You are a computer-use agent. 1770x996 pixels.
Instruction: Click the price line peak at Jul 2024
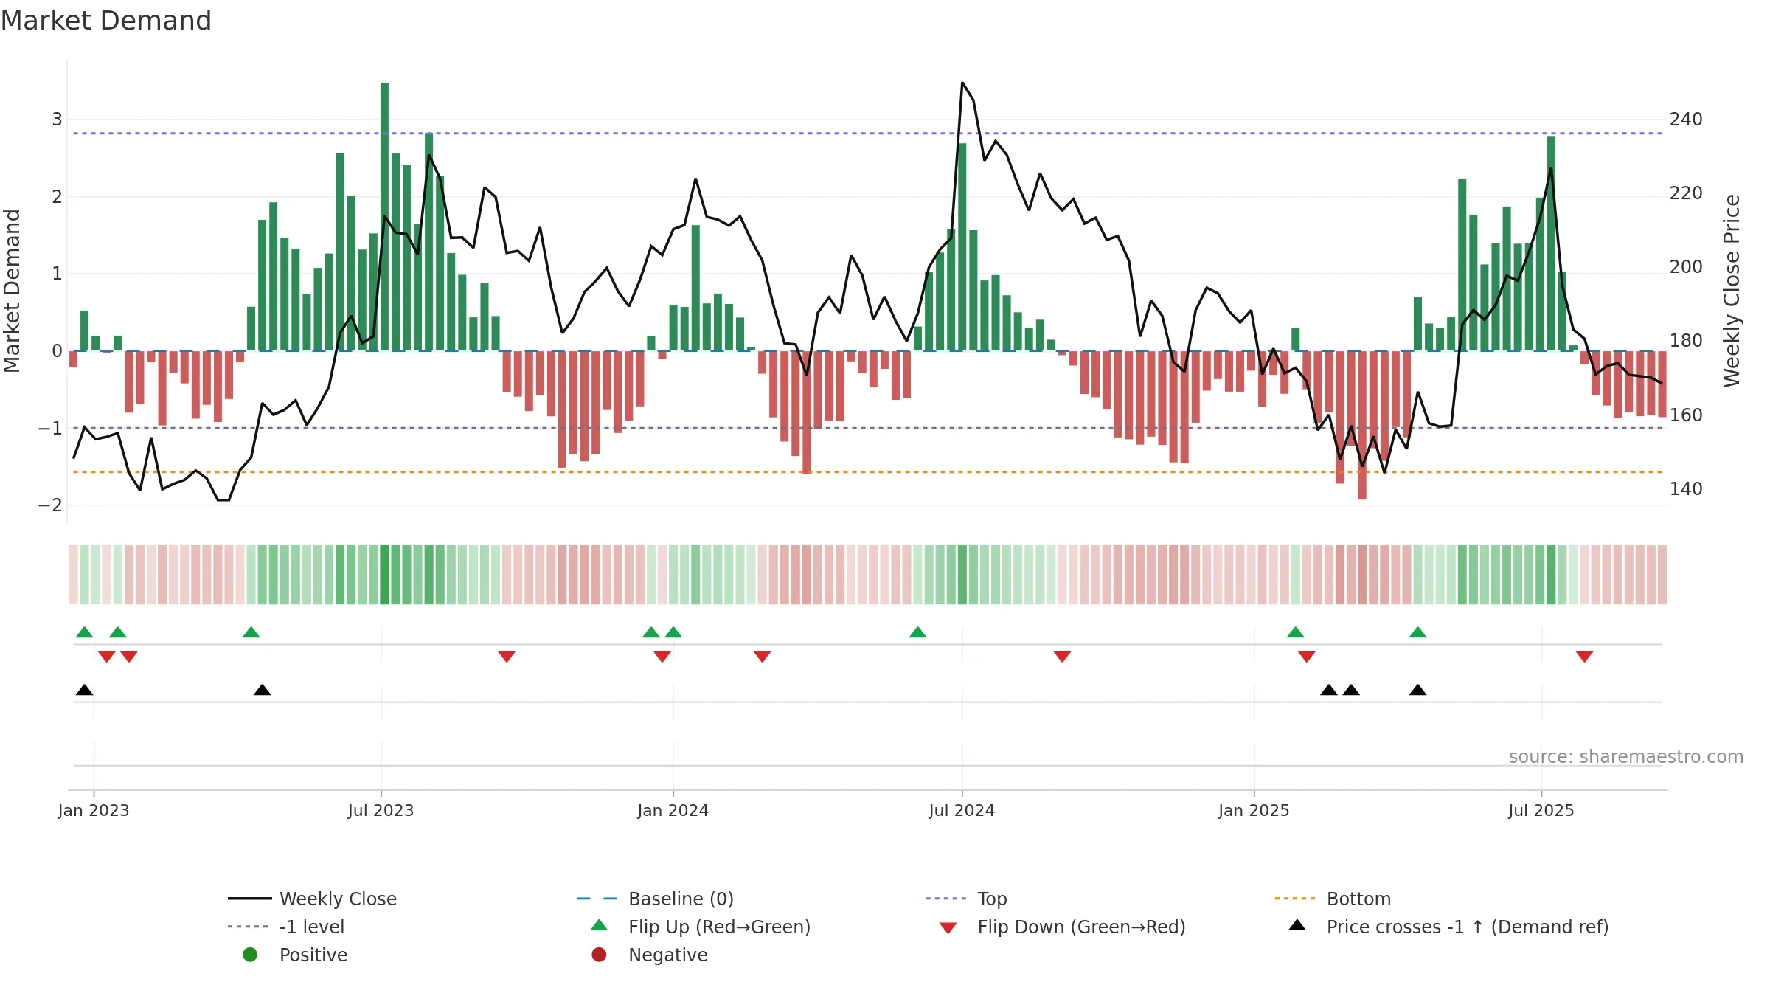tap(962, 83)
